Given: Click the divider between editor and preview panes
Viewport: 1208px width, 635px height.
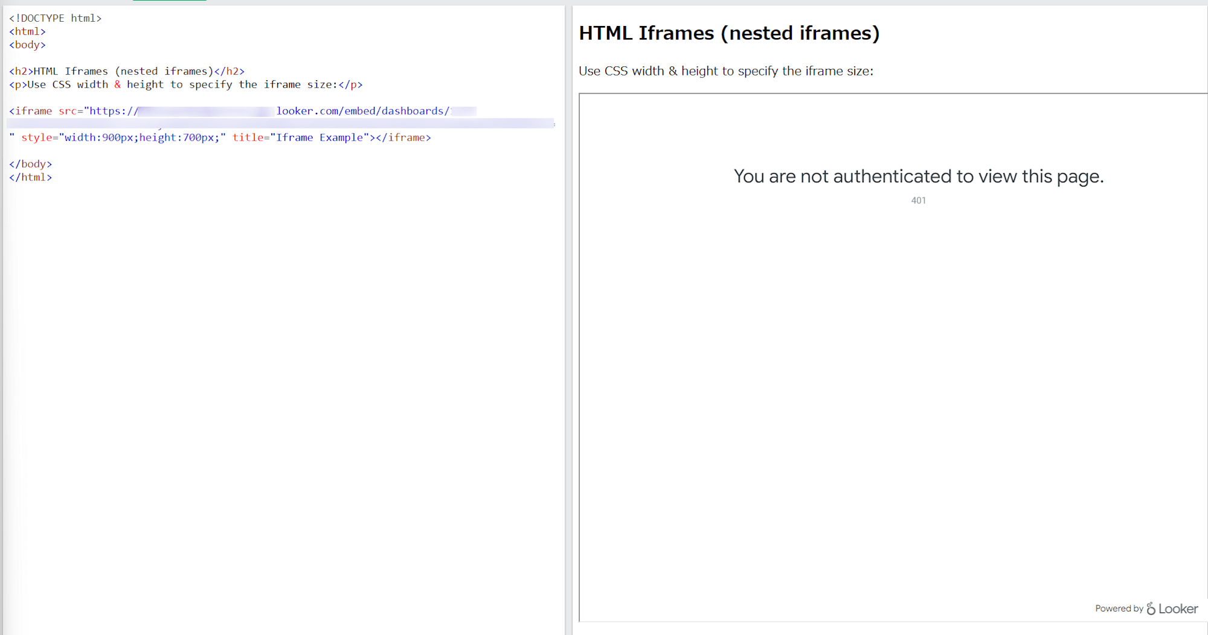Looking at the screenshot, I should tap(568, 320).
